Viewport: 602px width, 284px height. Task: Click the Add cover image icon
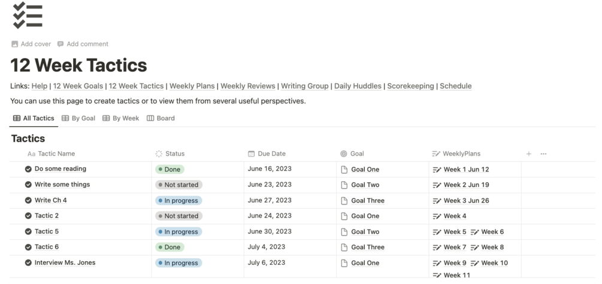pos(14,44)
